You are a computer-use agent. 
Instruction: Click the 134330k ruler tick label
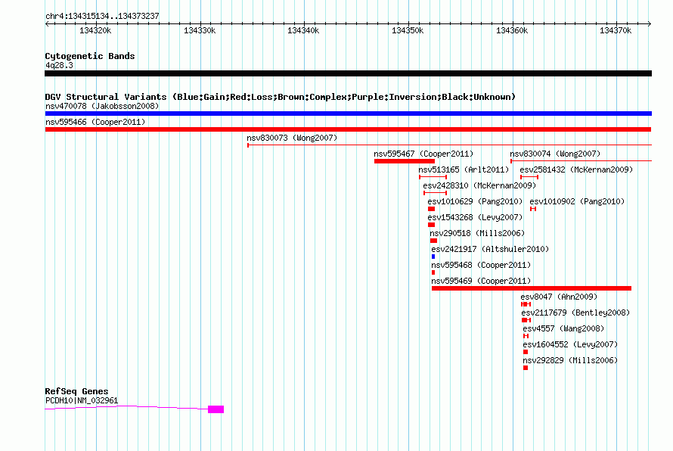click(200, 30)
